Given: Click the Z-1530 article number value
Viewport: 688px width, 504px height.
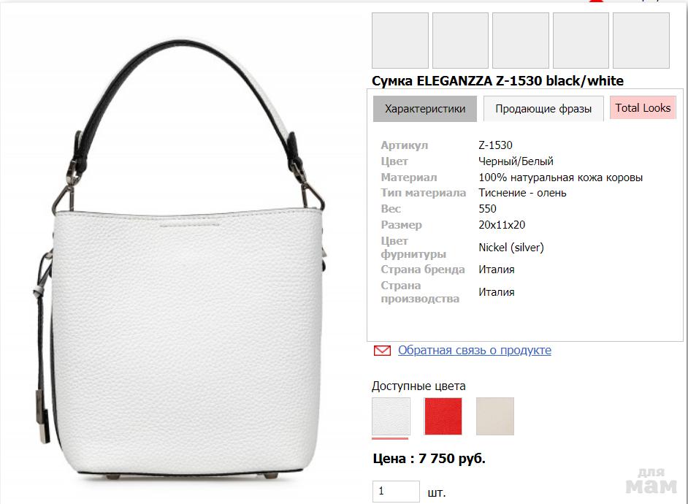Looking at the screenshot, I should pyautogui.click(x=495, y=145).
